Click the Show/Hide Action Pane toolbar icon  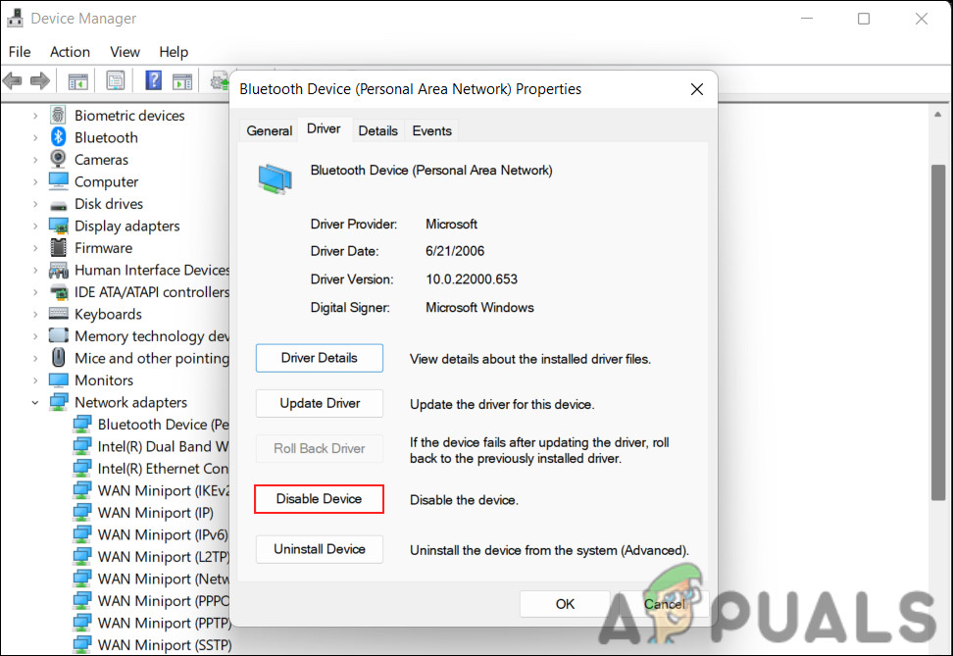[x=182, y=80]
